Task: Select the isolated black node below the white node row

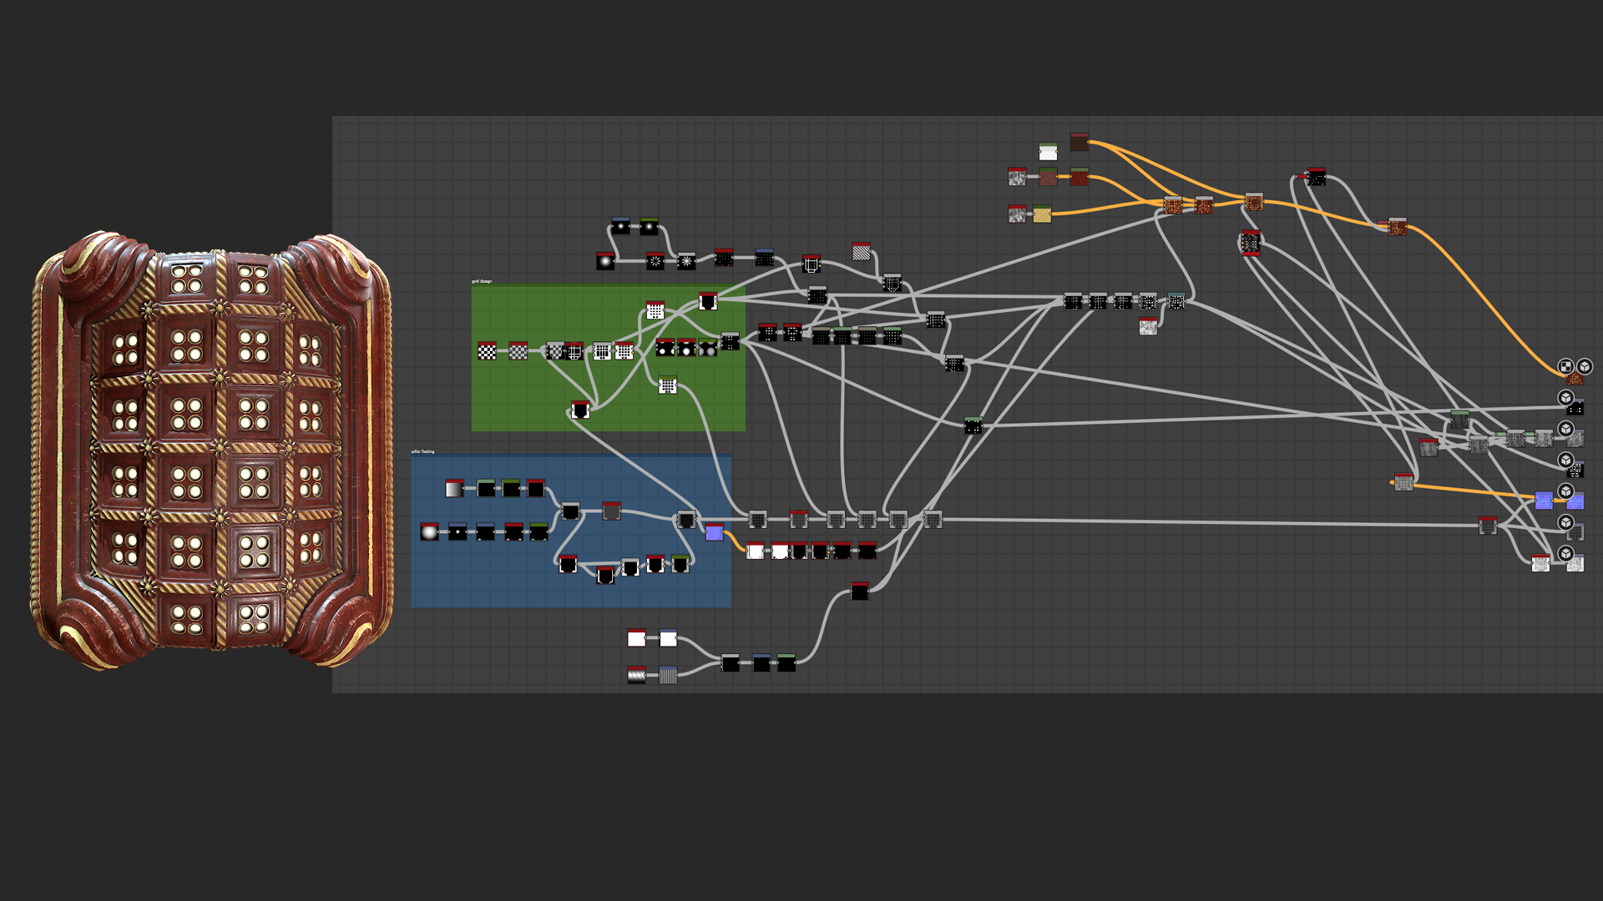Action: (x=859, y=591)
